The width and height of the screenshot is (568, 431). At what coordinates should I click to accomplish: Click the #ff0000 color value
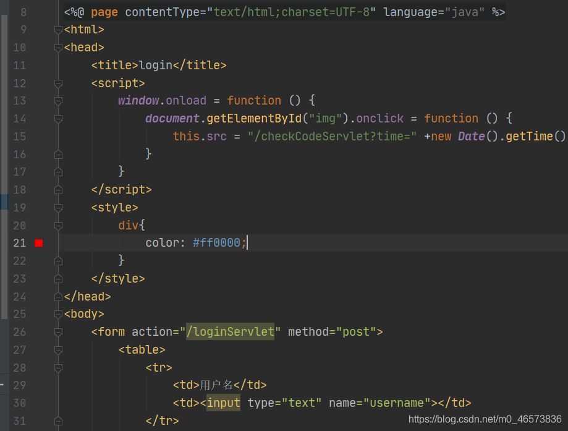pyautogui.click(x=216, y=242)
